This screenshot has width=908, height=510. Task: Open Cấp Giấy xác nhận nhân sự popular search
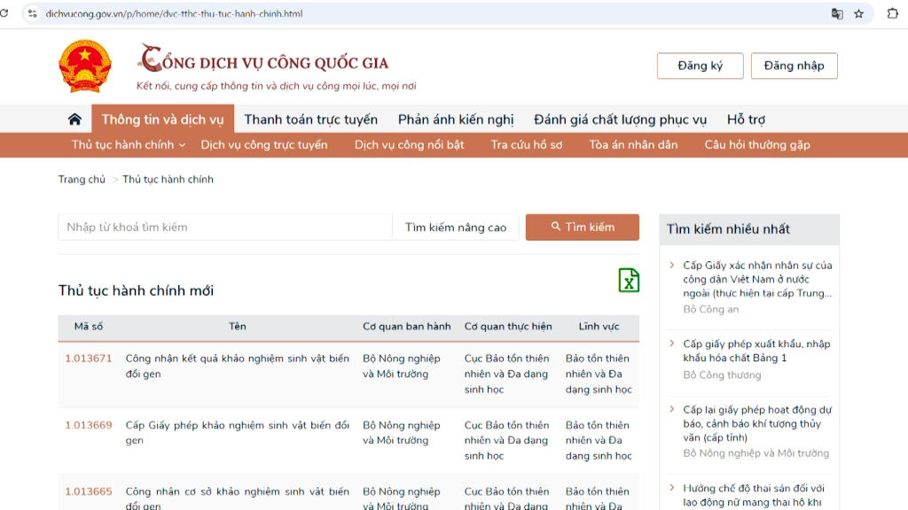757,279
